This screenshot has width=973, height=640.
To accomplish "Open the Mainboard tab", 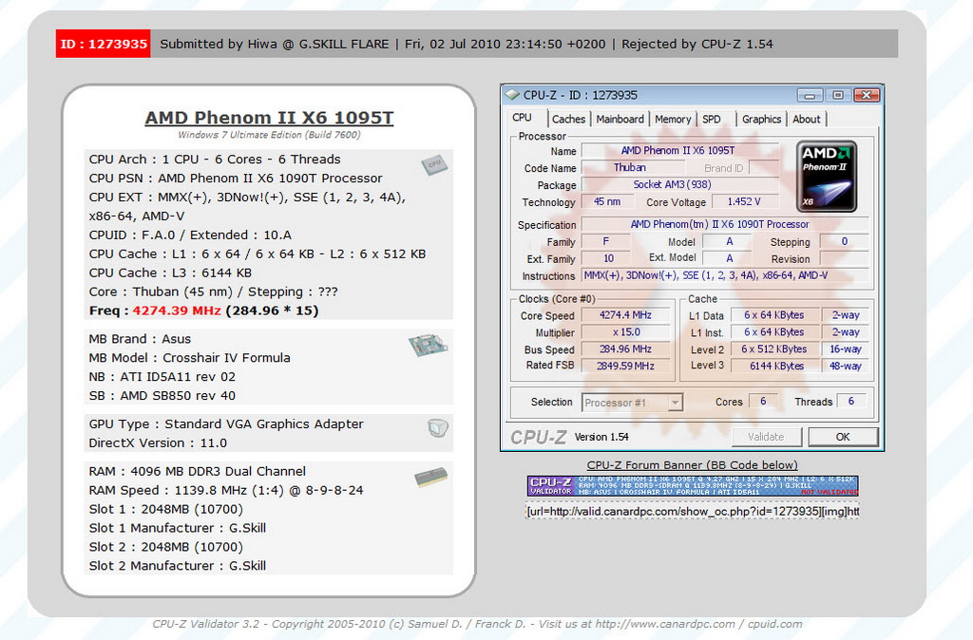I will pos(620,119).
